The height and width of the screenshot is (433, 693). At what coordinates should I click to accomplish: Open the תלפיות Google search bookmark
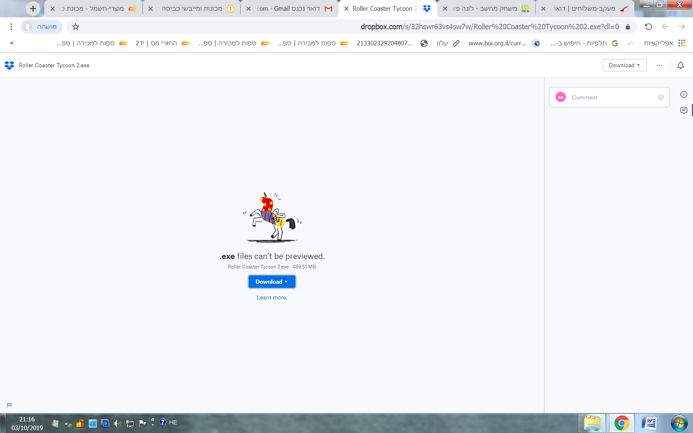584,43
